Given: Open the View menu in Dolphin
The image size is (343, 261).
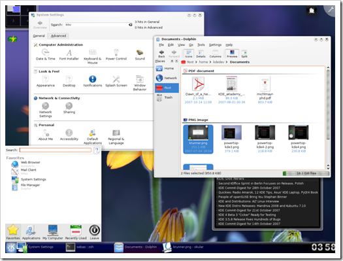Looking at the screenshot, I should pos(181,44).
